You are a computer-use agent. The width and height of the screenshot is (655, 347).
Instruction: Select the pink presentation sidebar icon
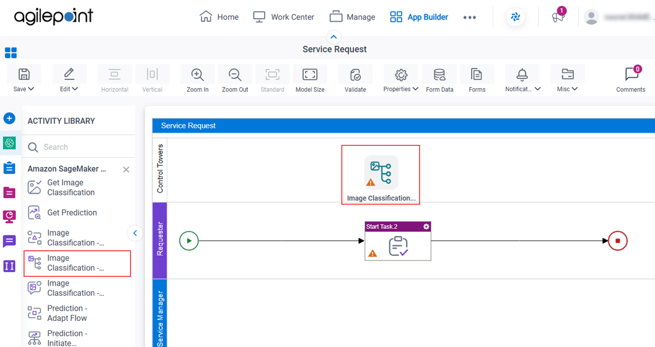pyautogui.click(x=9, y=216)
